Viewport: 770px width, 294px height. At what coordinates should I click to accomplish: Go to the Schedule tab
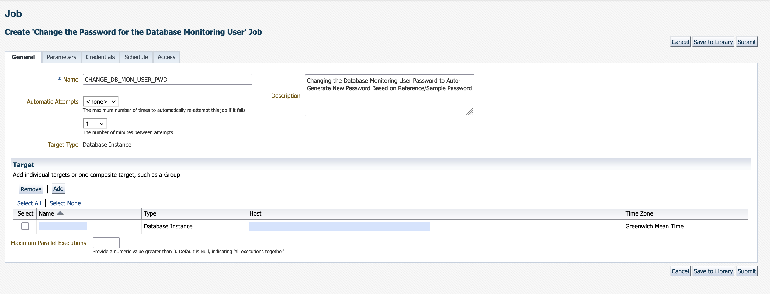pos(136,57)
